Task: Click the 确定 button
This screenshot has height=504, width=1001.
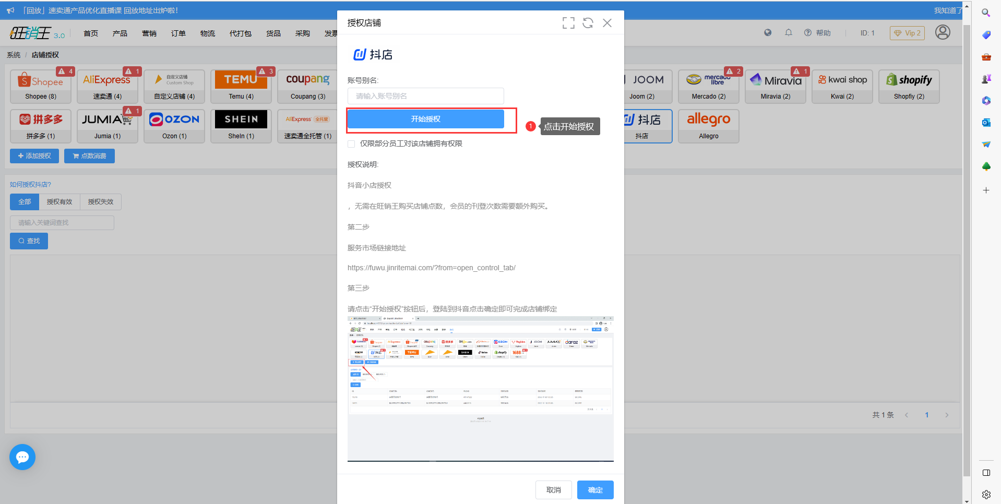Action: [595, 490]
